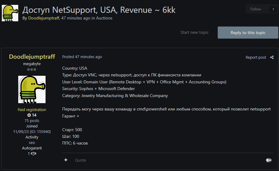
Task: Click the 75 posts count
Action: [x=32, y=121]
